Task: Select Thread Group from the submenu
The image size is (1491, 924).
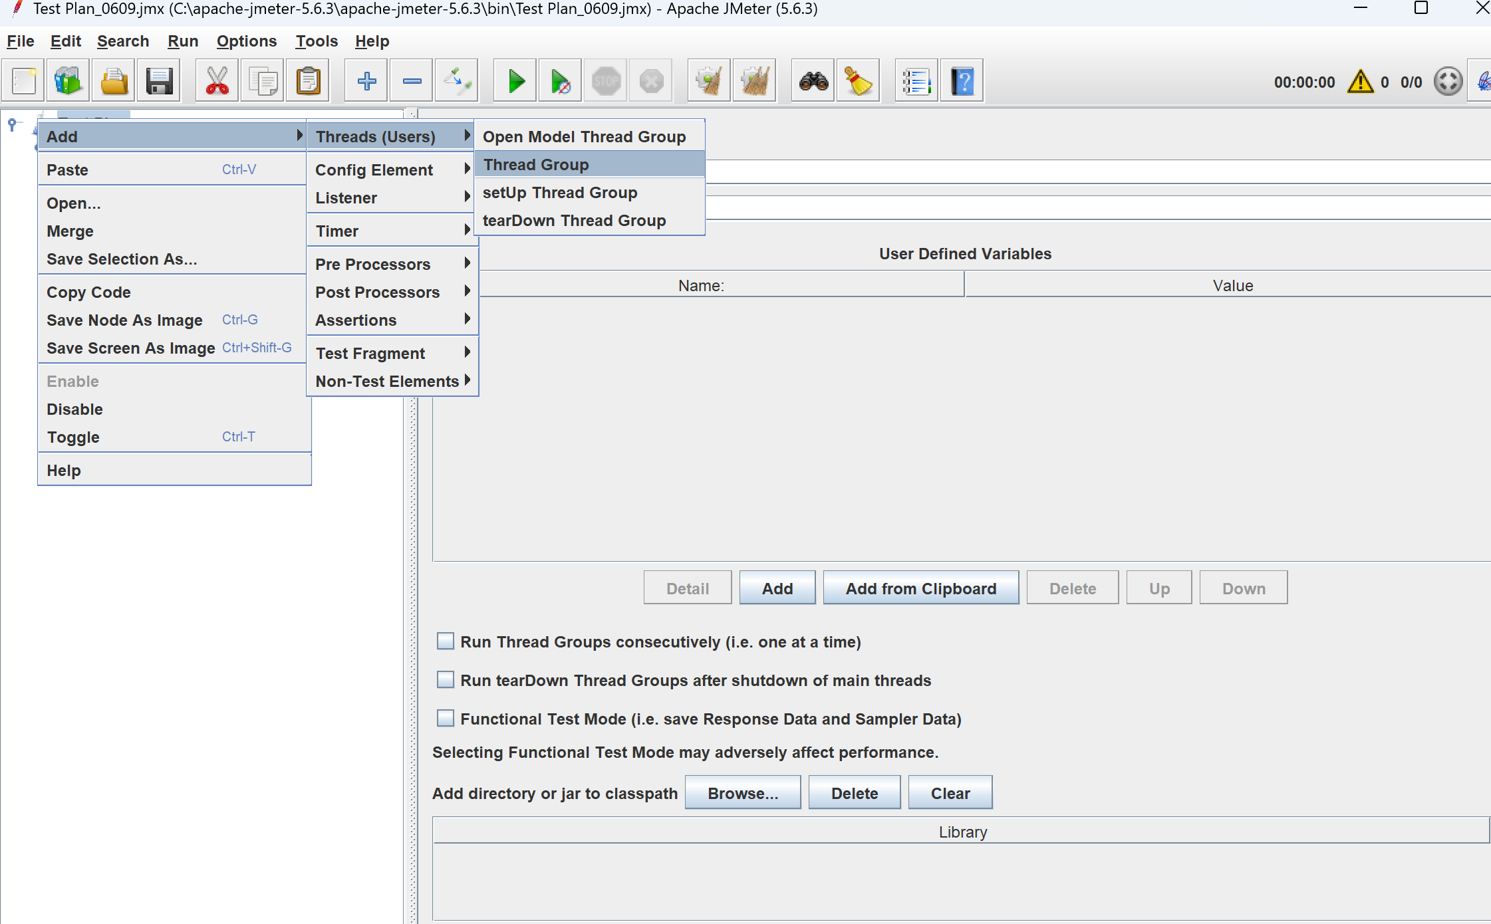Action: (536, 165)
